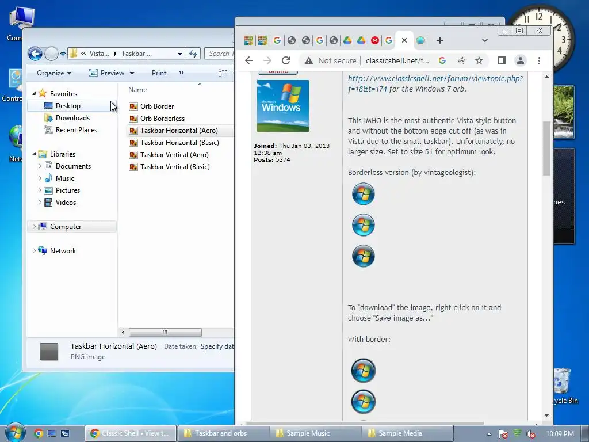The width and height of the screenshot is (589, 442).
Task: Click the Explorer search box
Action: 220,54
